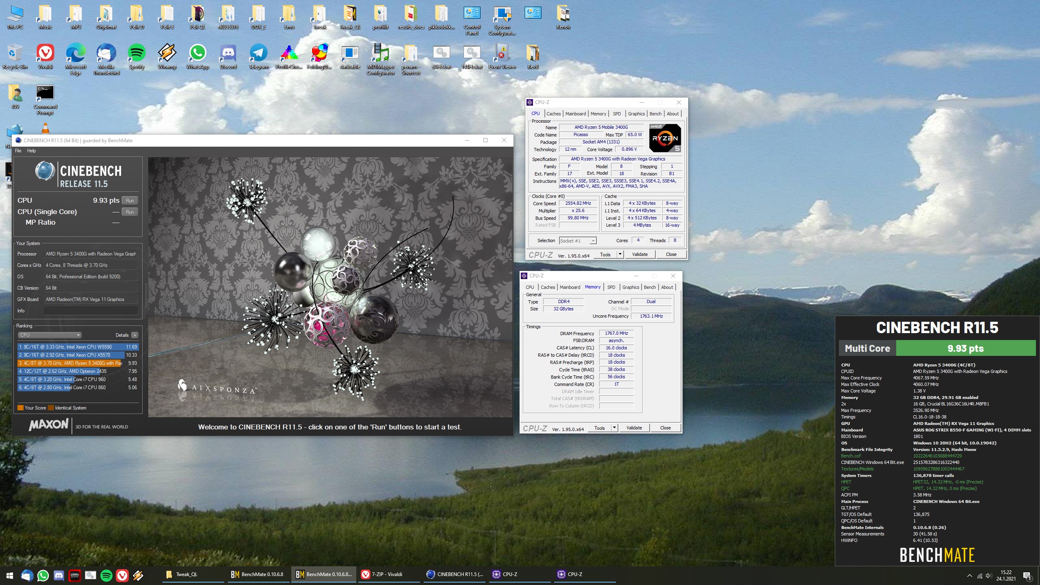Open Mozilla Thunderbird desktop icon
This screenshot has height=585, width=1040.
[106, 59]
